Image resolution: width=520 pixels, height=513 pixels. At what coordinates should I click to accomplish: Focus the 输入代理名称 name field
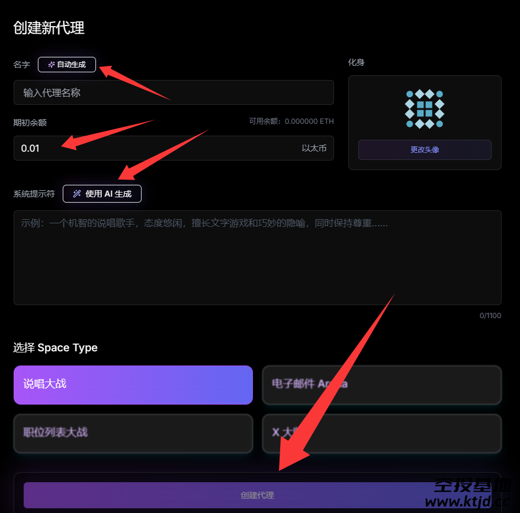(x=174, y=92)
